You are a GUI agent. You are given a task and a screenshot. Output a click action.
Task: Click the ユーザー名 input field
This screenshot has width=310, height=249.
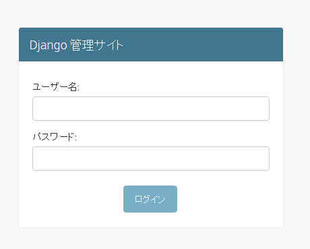151,109
